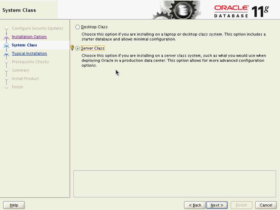Select the Server Class radio button
Image resolution: width=280 pixels, height=210 pixels.
click(x=77, y=48)
